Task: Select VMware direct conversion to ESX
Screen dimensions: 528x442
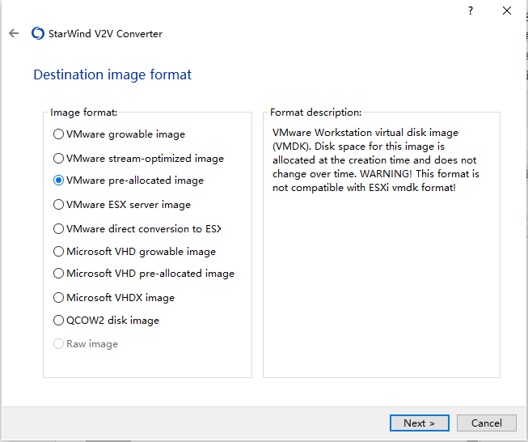Action: pyautogui.click(x=58, y=229)
